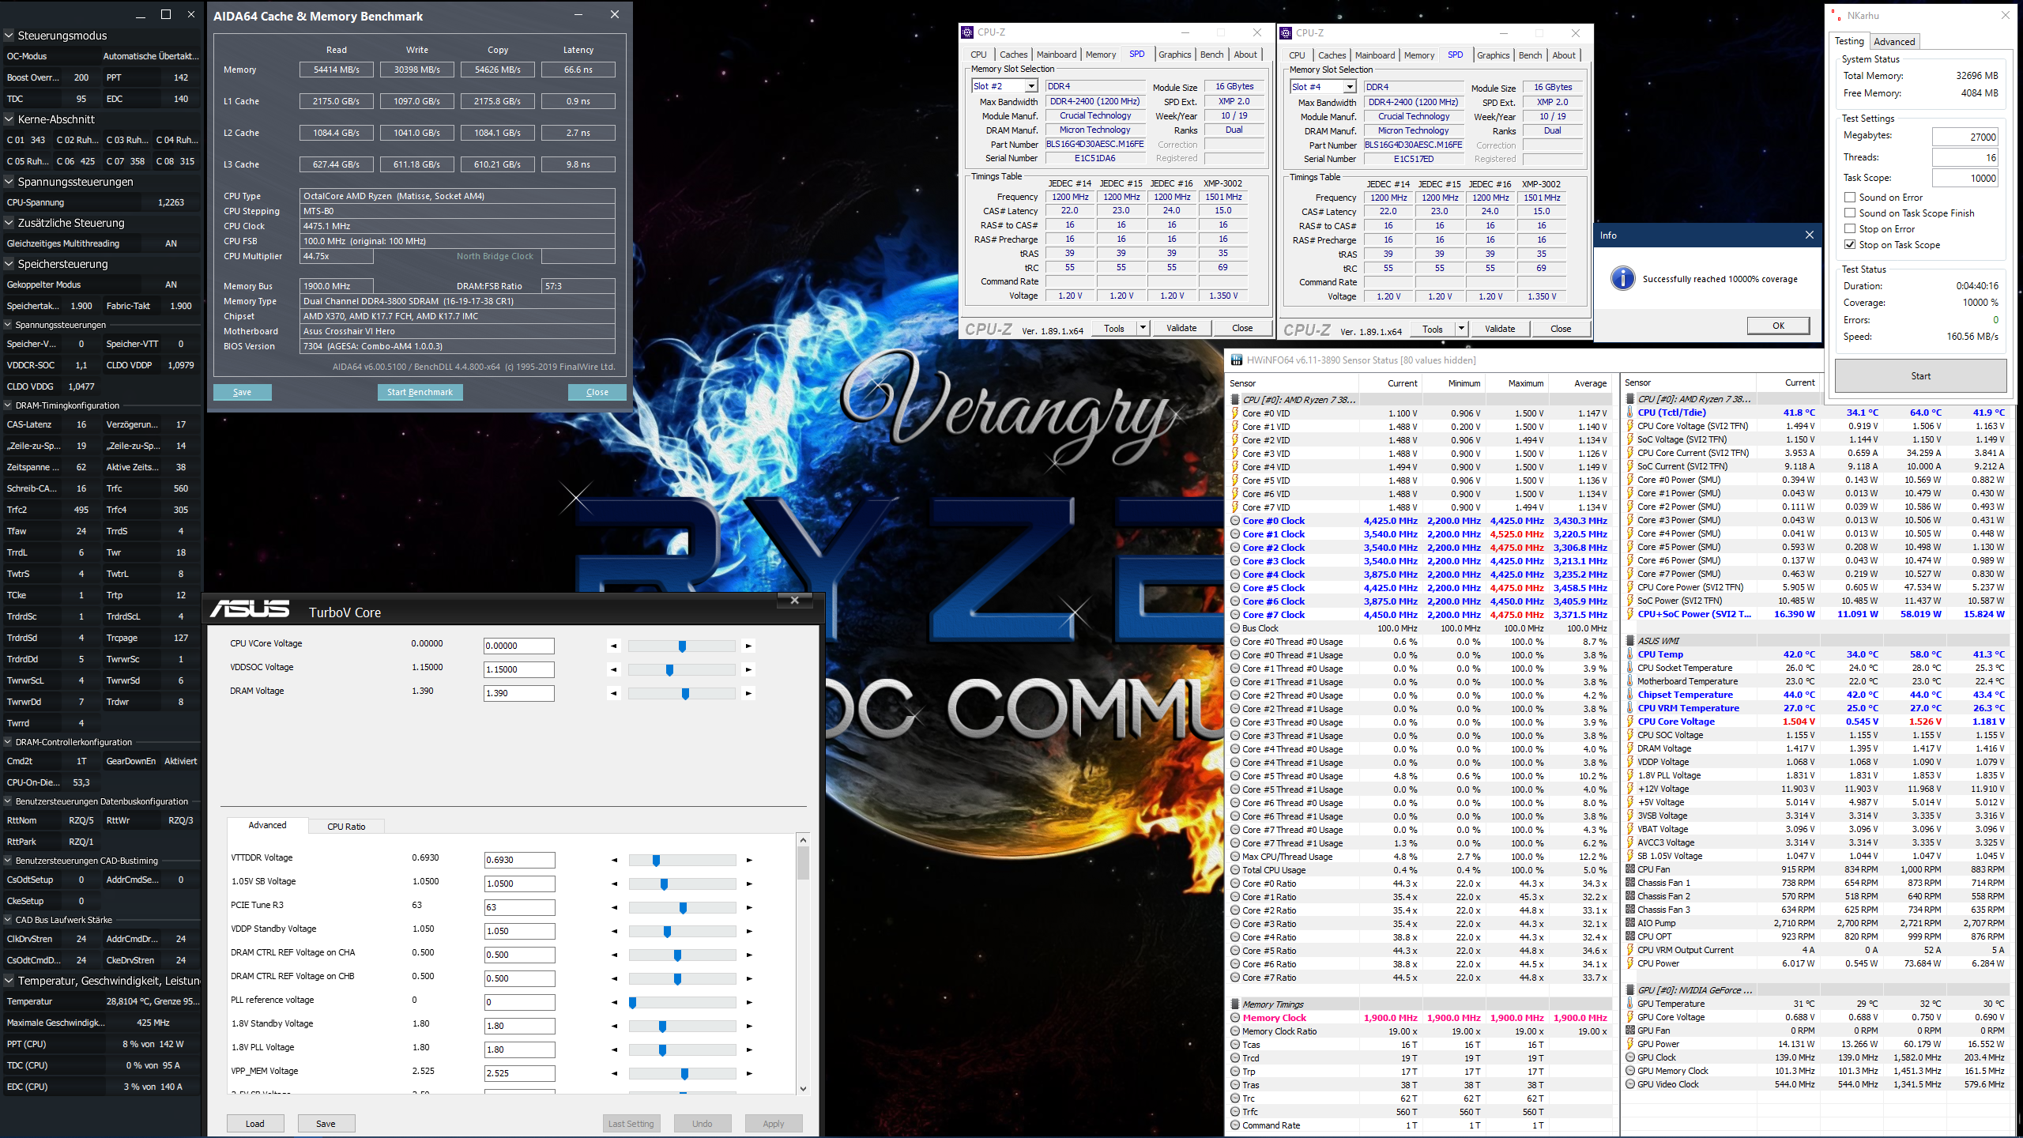2023x1138 pixels.
Task: Toggle Stop on Error checkbox
Action: (1850, 229)
